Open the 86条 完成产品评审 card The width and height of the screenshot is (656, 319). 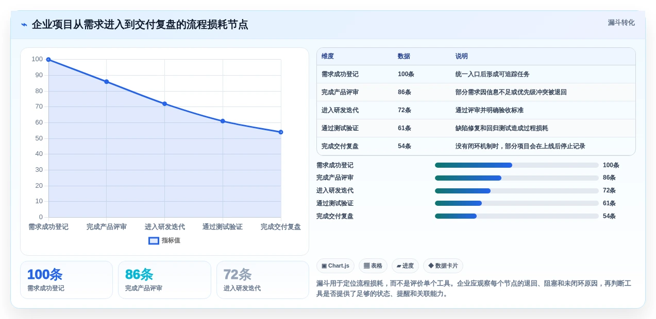164,280
